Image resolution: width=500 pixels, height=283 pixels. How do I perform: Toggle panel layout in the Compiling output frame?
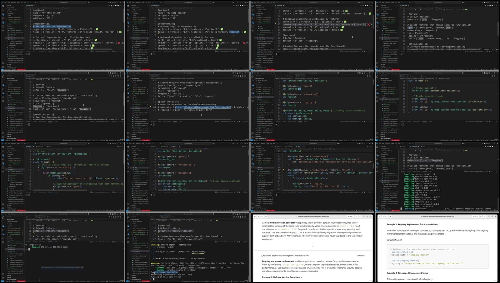pos(487,143)
